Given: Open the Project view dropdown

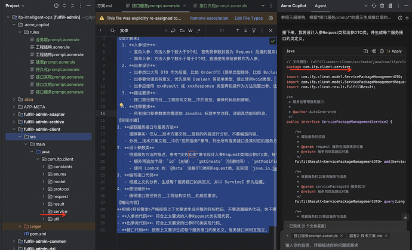Looking at the screenshot, I should (x=15, y=5).
